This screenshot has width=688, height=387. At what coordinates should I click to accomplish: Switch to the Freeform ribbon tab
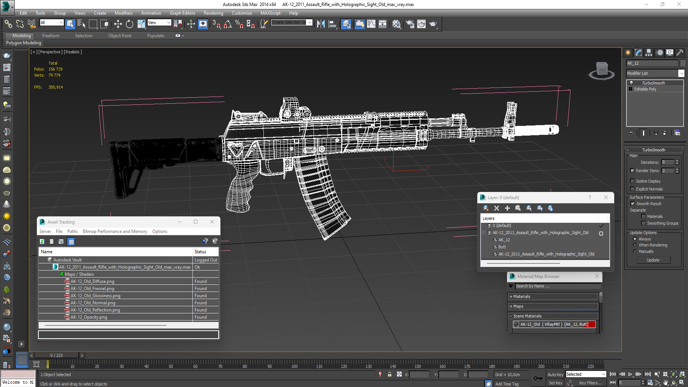tap(51, 35)
